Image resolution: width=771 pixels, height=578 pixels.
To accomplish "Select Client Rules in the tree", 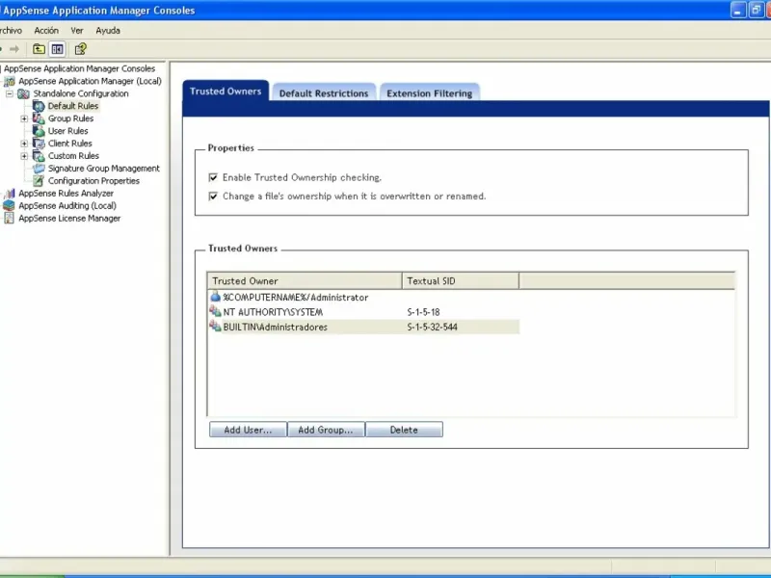I will click(x=69, y=143).
